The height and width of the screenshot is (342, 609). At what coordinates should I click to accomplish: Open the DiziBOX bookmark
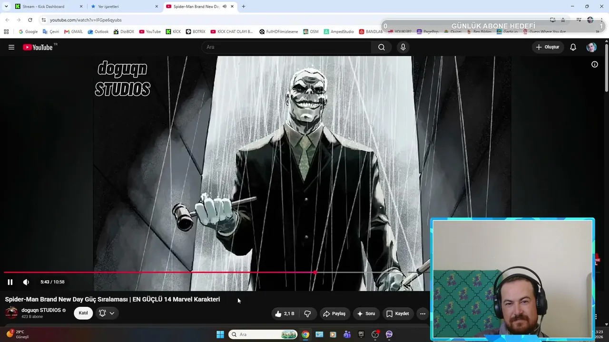[x=124, y=32]
